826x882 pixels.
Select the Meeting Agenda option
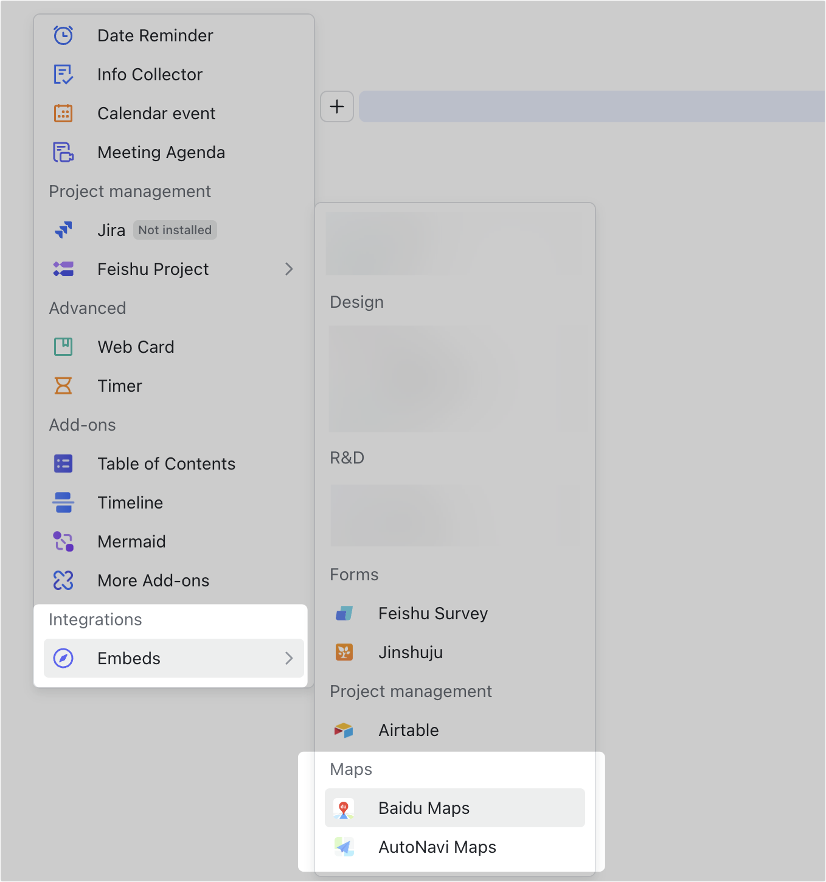[x=174, y=152]
